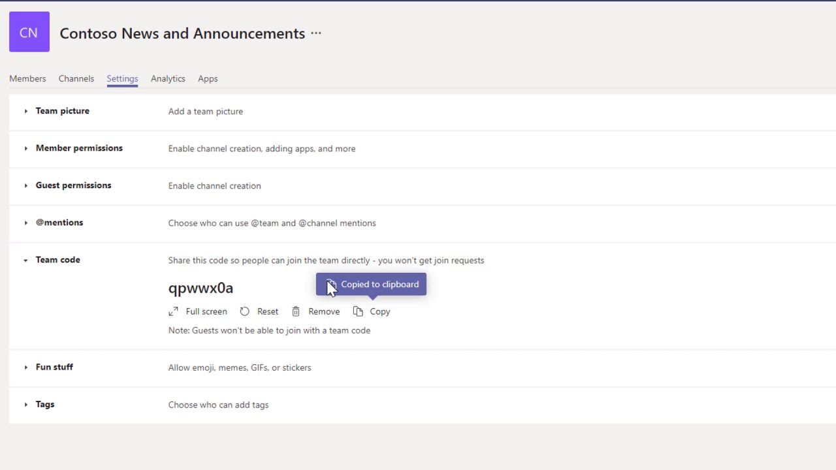Screen dimensions: 836x470
Task: Click the Tags heading
Action: pyautogui.click(x=45, y=404)
